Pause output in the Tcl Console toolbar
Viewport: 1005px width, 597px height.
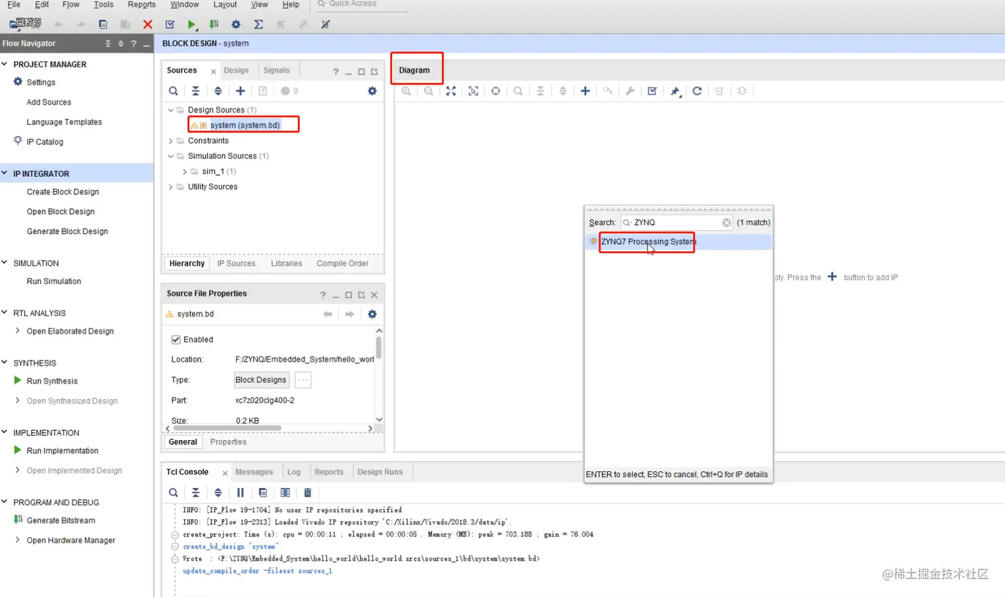tap(241, 493)
